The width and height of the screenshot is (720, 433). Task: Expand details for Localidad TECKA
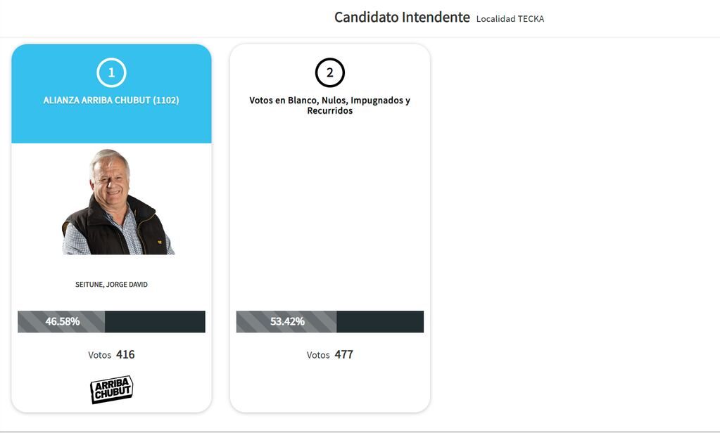pos(510,19)
